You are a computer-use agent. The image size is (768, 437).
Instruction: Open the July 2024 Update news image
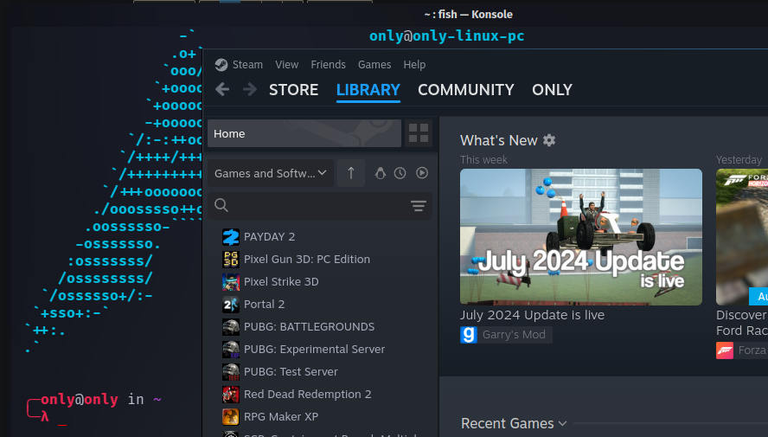[x=581, y=237]
